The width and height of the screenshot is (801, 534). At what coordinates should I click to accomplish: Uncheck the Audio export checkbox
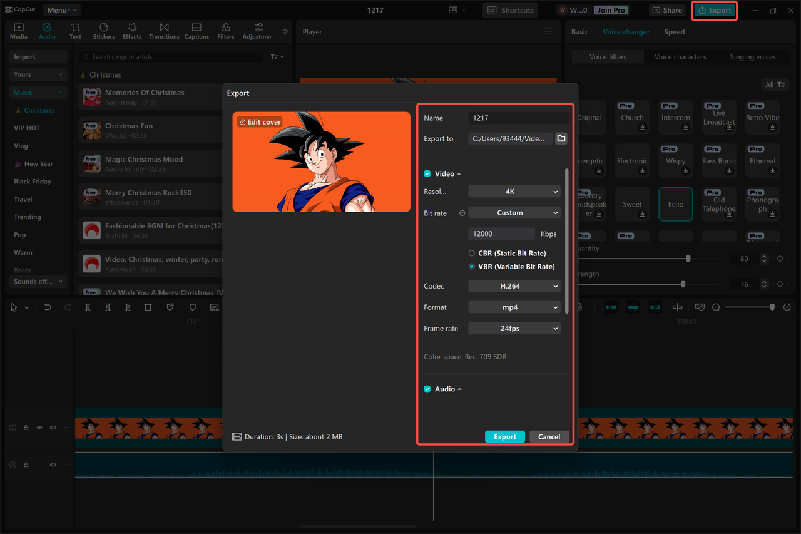(x=427, y=389)
